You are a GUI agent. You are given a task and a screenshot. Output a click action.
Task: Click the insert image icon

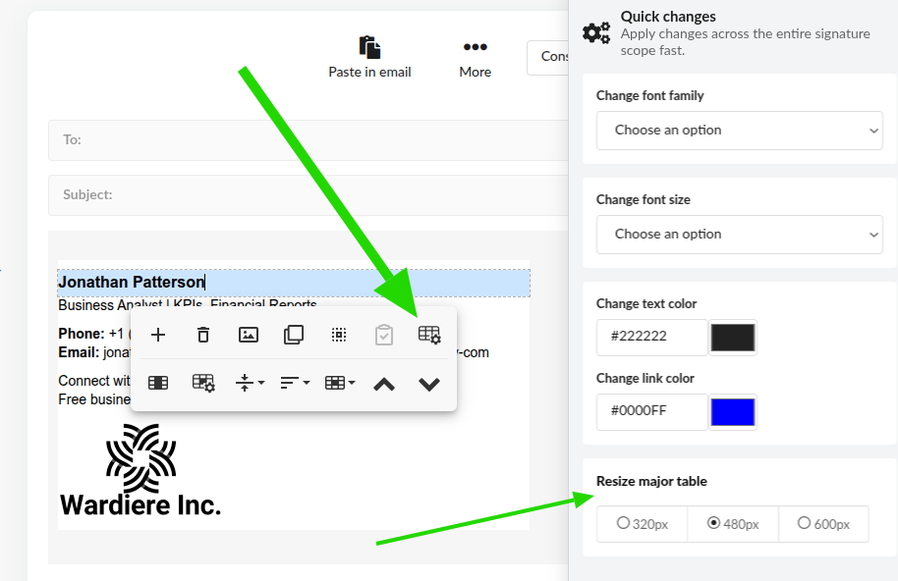click(x=249, y=335)
